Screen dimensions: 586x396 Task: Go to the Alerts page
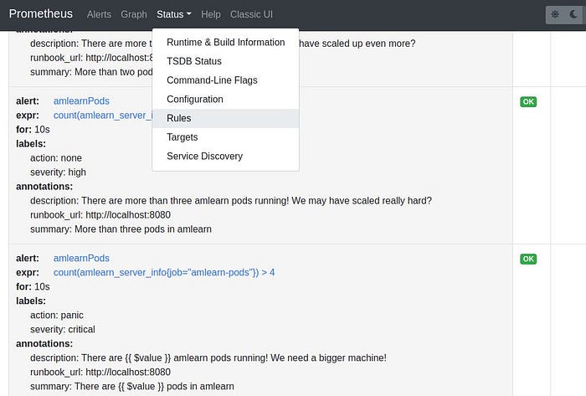coord(99,14)
